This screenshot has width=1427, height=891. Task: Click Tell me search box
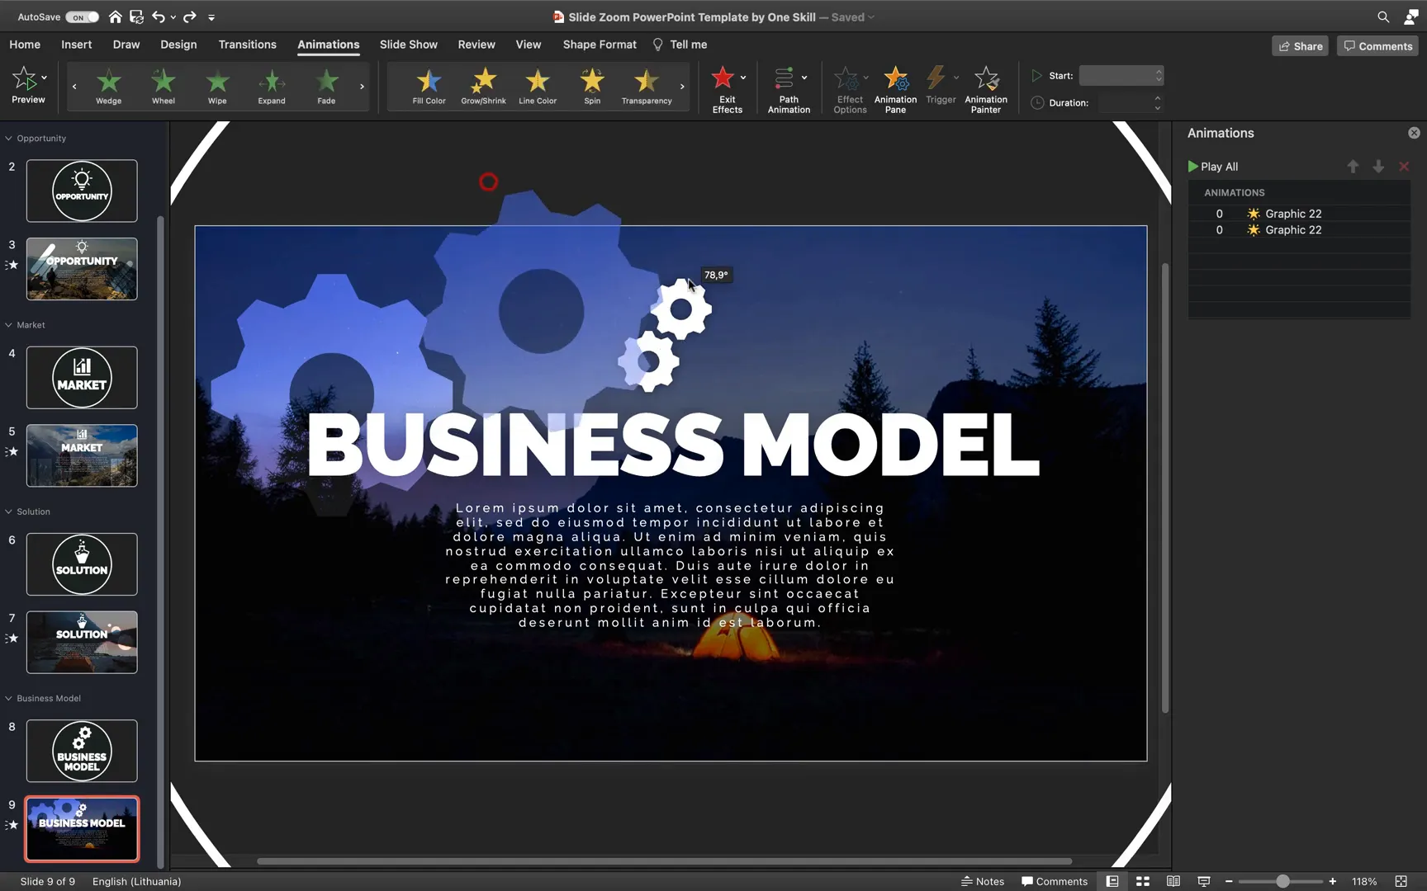pyautogui.click(x=680, y=45)
